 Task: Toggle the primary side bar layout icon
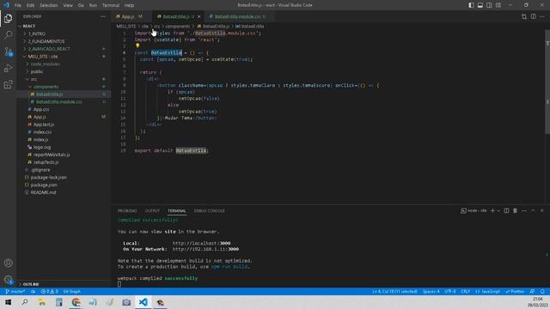click(471, 5)
